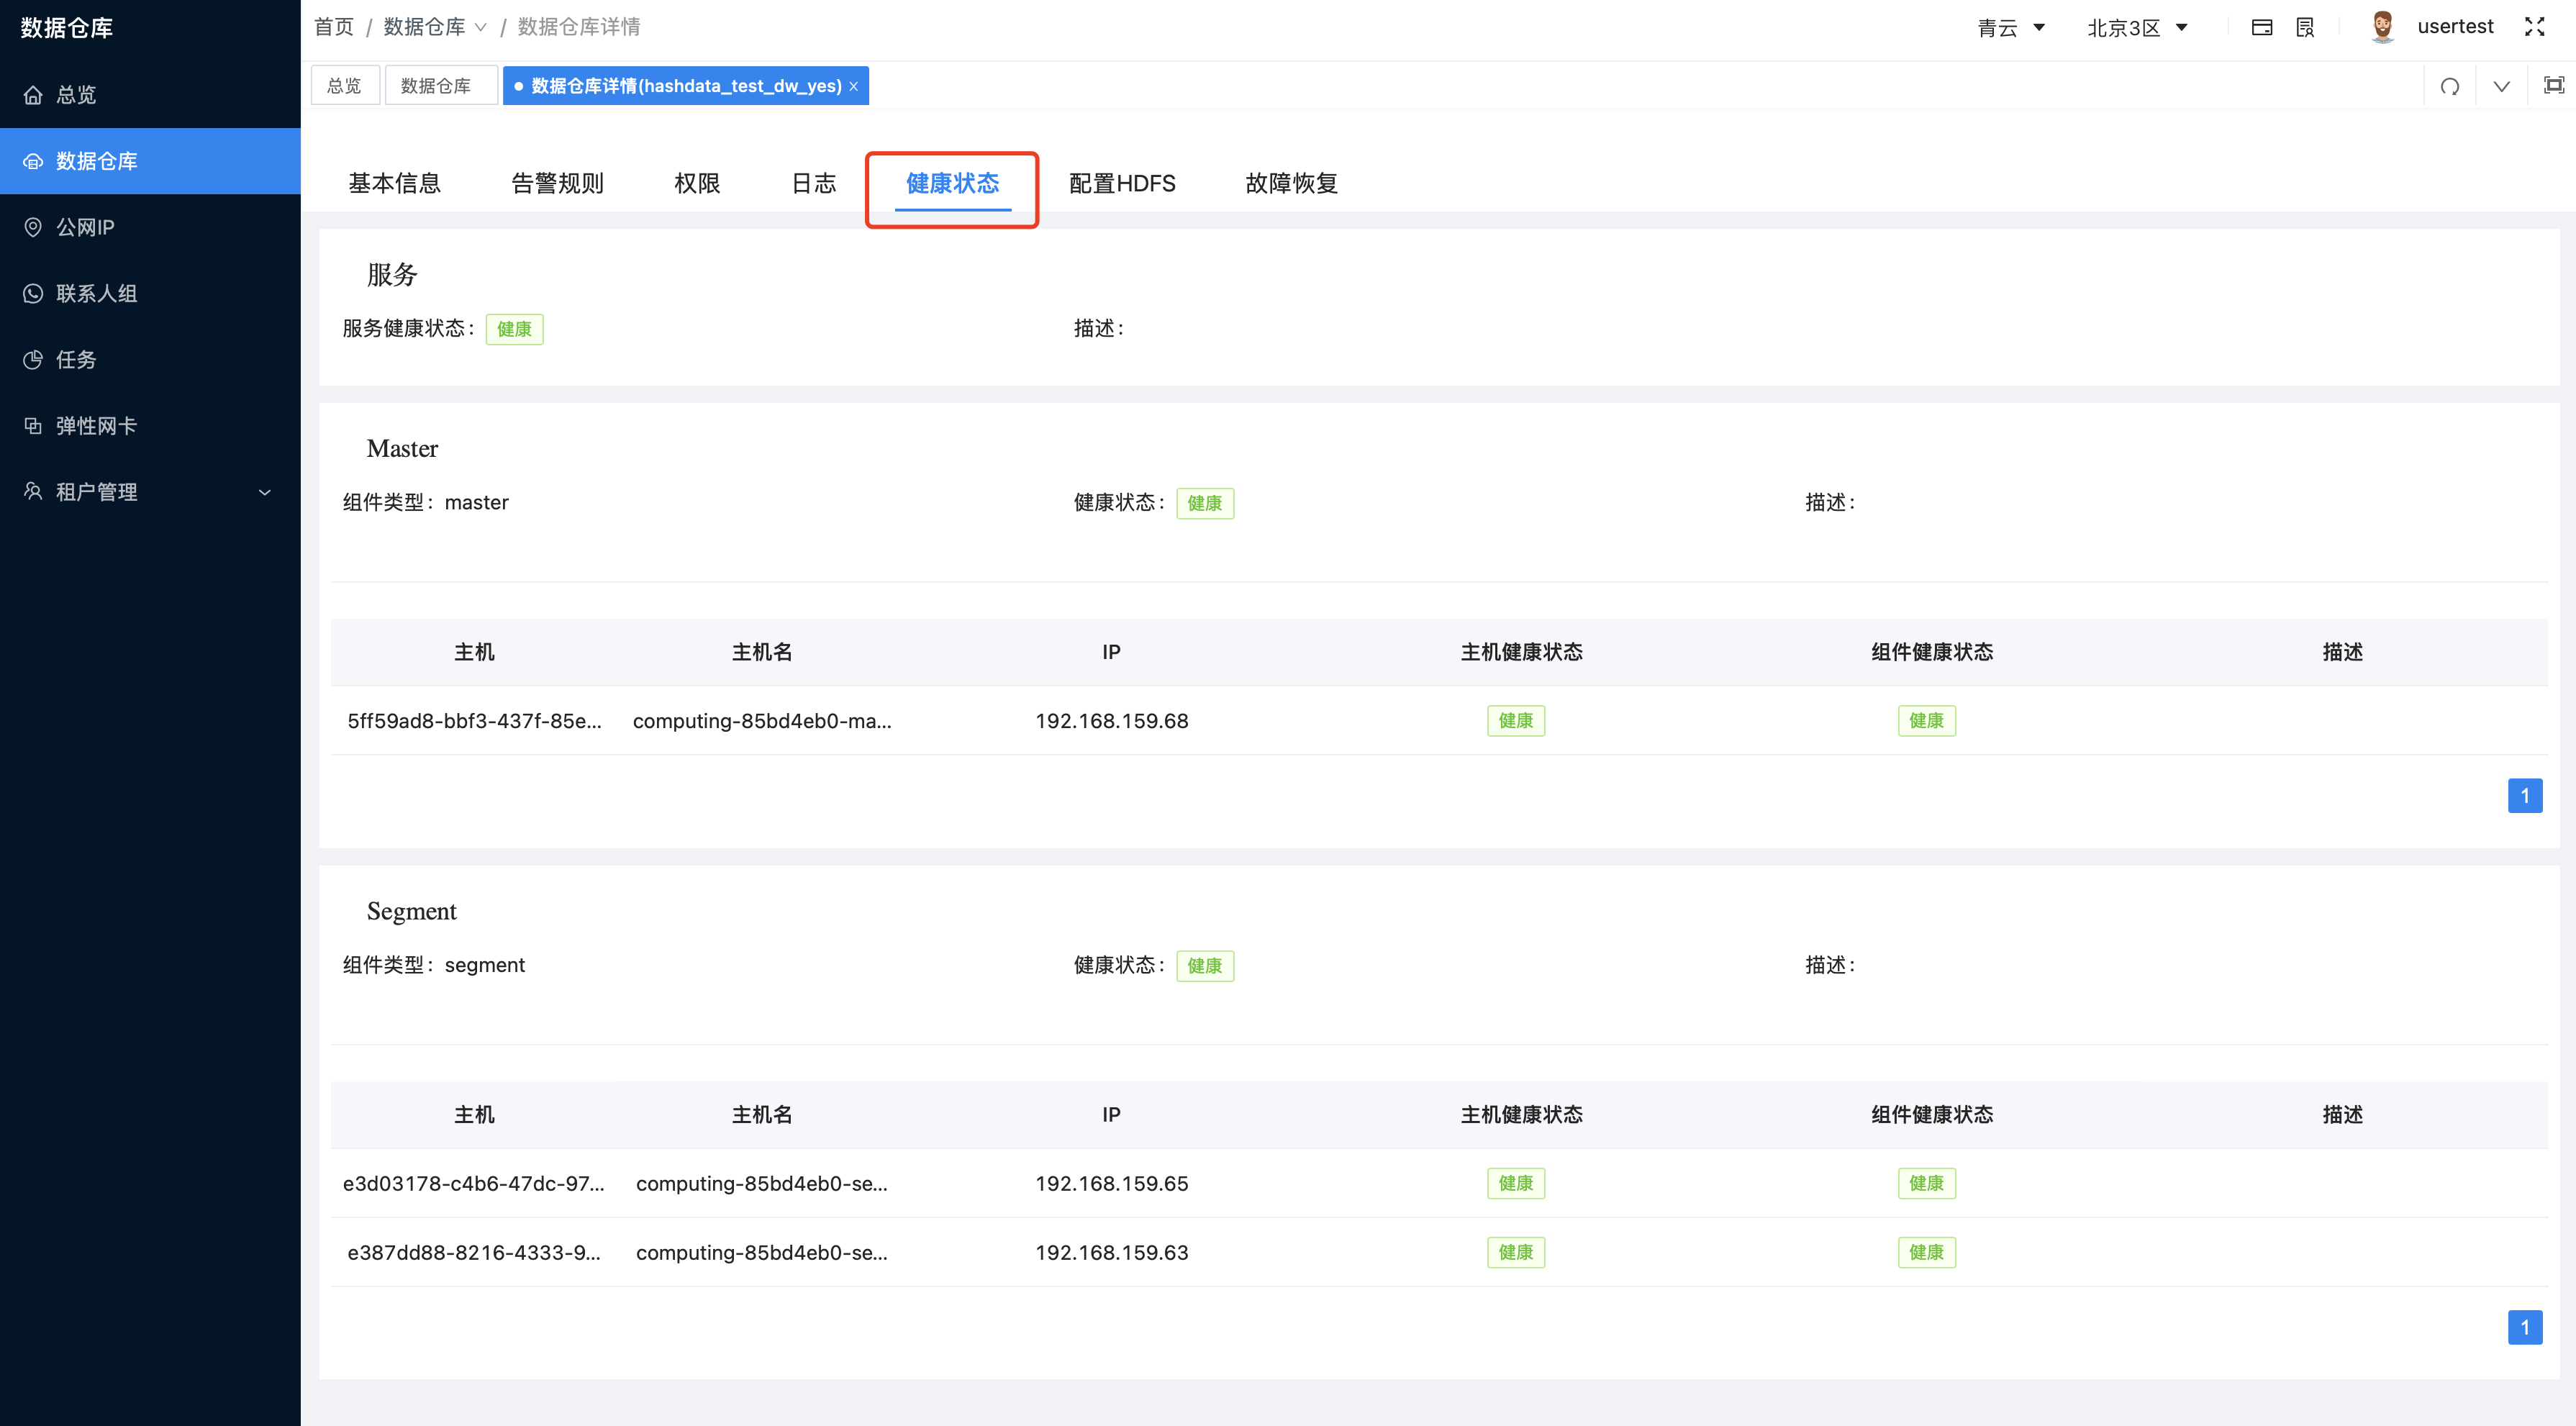Open the 任务 tasks sidebar icon
Viewport: 2576px width, 1426px height.
tap(33, 360)
